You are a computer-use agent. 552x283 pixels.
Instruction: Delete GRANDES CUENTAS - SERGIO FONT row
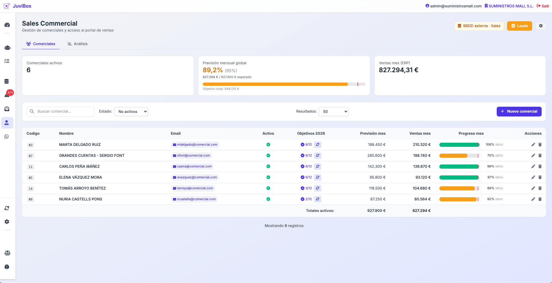coord(540,156)
